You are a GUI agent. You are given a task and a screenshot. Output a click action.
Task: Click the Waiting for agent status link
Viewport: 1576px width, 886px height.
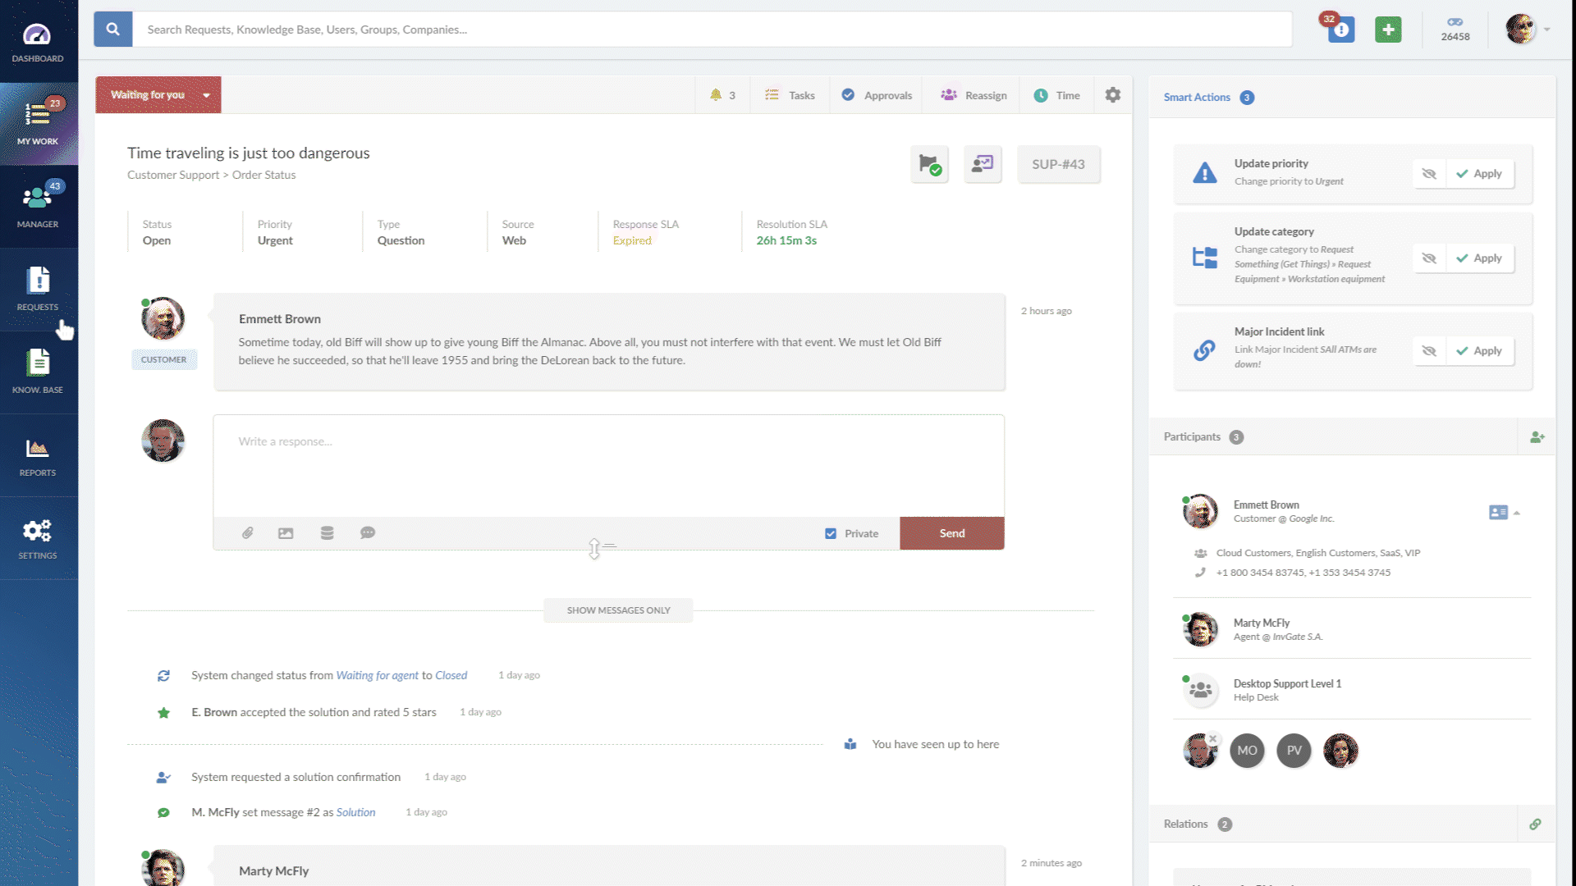point(376,674)
